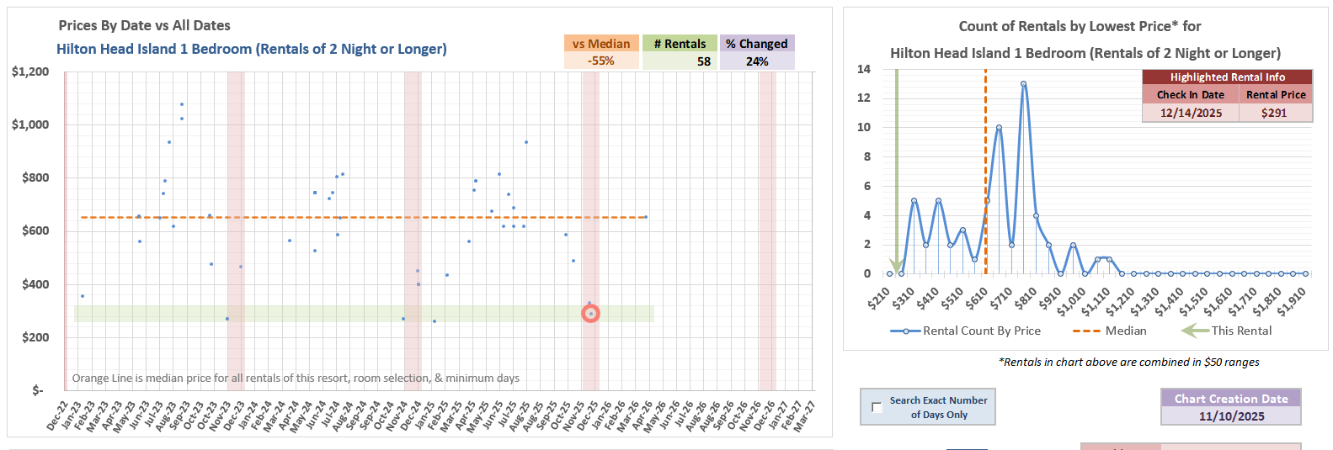The width and height of the screenshot is (1333, 450).
Task: Click the 24% changed value cell
Action: (x=756, y=61)
